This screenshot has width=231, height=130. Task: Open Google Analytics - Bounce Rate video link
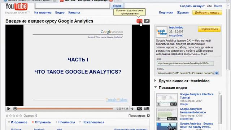[x=196, y=125]
